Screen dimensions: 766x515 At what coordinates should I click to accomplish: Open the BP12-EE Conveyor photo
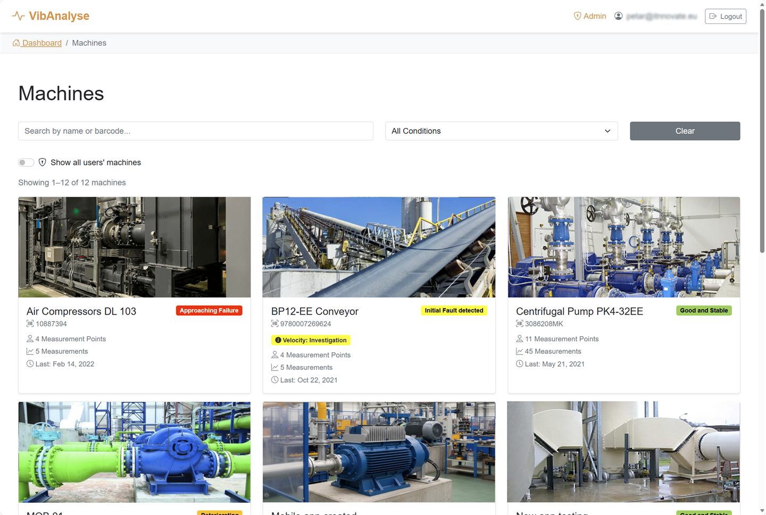[379, 247]
